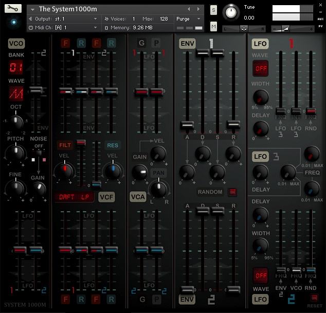Click the VCA section label
This screenshot has height=313, width=326.
click(x=138, y=197)
